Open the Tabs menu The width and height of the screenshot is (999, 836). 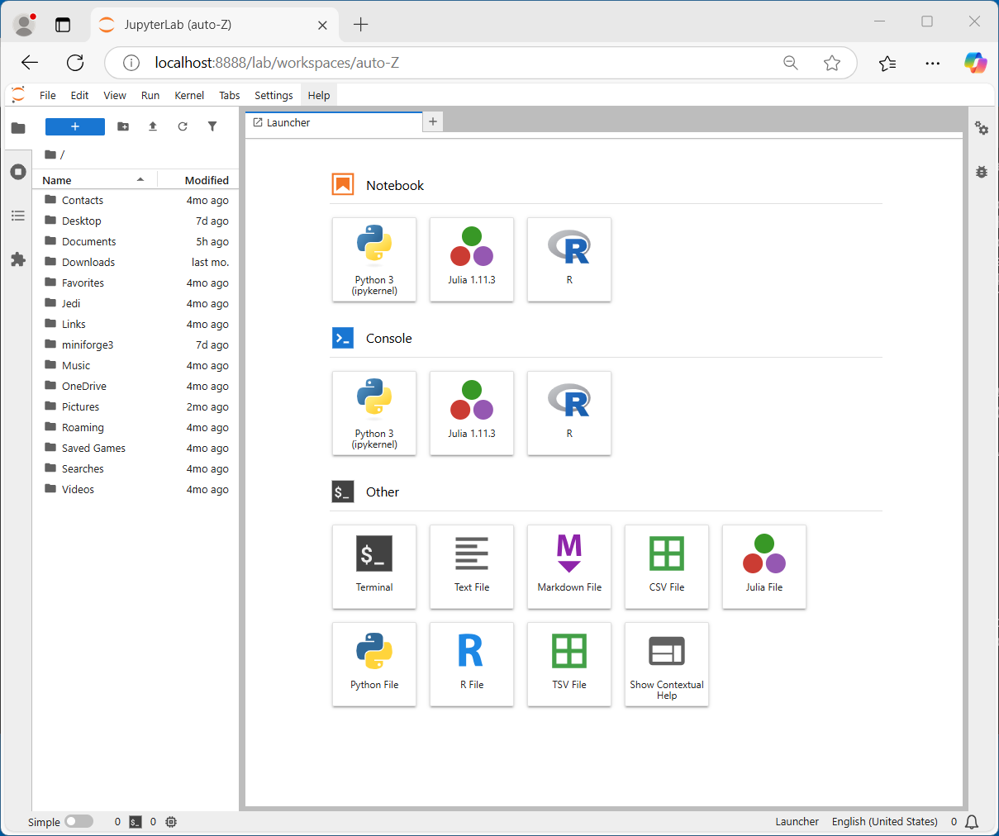[x=230, y=95]
